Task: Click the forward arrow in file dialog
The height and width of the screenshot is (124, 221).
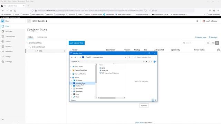Action: pyautogui.click(x=75, y=58)
